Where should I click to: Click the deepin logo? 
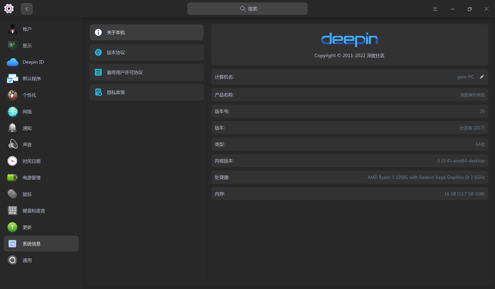point(350,40)
